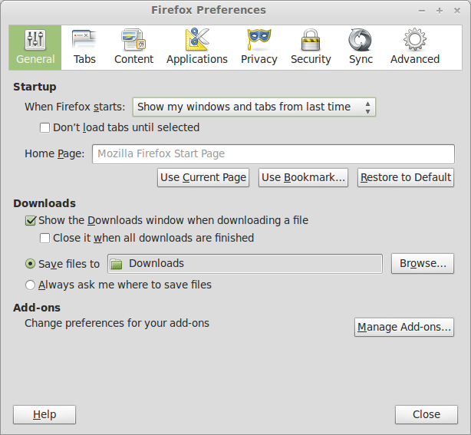Click inside the Home Page text field

273,153
